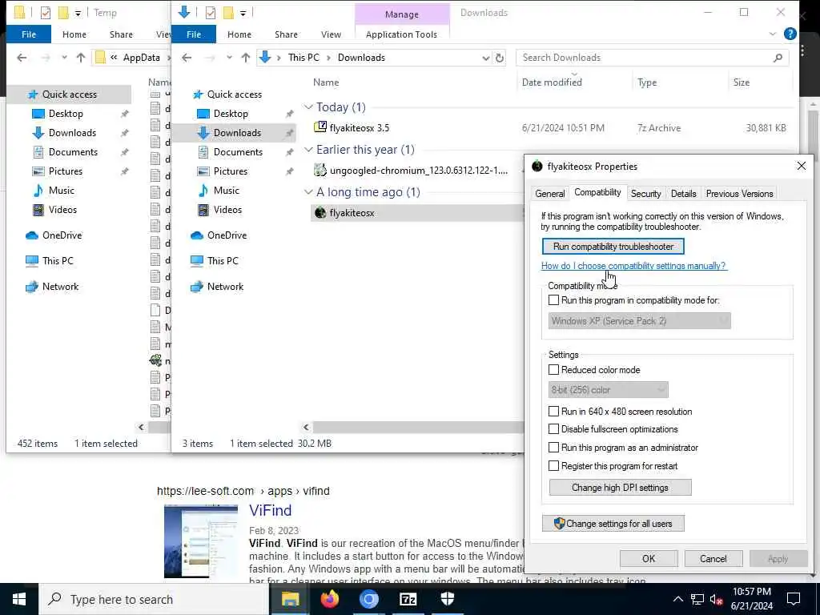The width and height of the screenshot is (820, 615).
Task: Switch to the Details tab
Action: (x=684, y=194)
